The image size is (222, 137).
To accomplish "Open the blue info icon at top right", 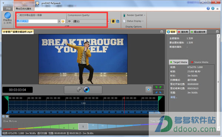I will [x=213, y=9].
